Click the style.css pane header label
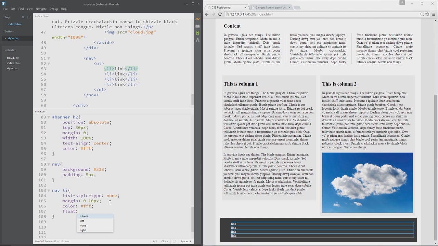Image resolution: width=438 pixels, height=246 pixels. (x=40, y=111)
